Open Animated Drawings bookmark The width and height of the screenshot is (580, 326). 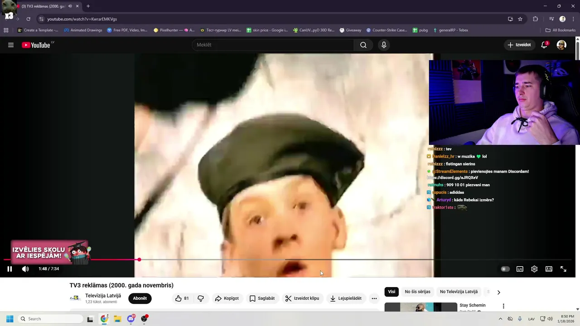coord(83,30)
